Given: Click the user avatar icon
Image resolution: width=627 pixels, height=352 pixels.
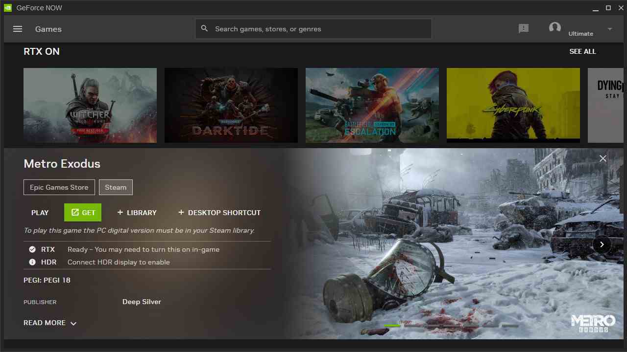Looking at the screenshot, I should click(x=555, y=28).
